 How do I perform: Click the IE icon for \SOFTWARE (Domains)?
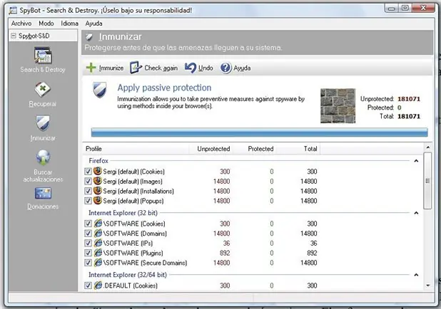tap(98, 233)
